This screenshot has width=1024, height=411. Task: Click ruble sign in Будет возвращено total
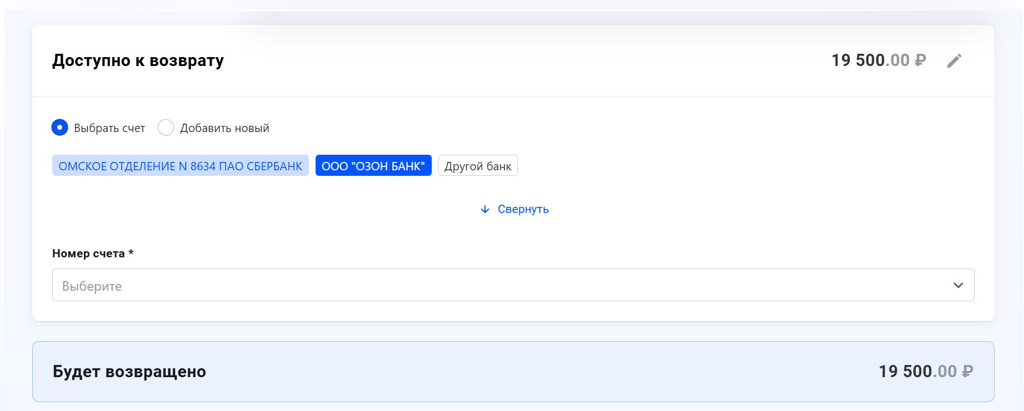coord(967,372)
